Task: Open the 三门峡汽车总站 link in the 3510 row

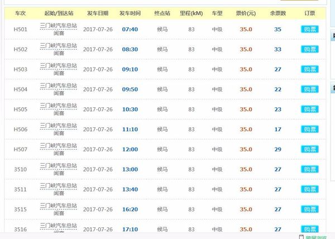Action: click(59, 165)
